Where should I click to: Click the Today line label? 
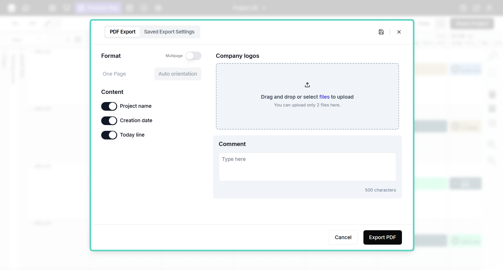tap(132, 135)
